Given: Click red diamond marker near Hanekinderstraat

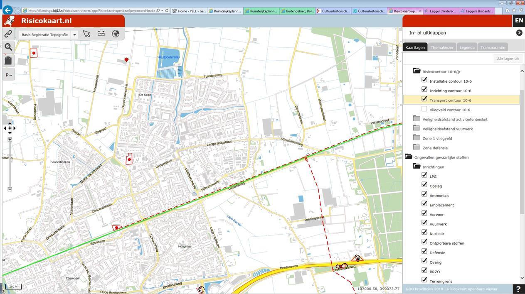Looking at the screenshot, I should point(126,60).
